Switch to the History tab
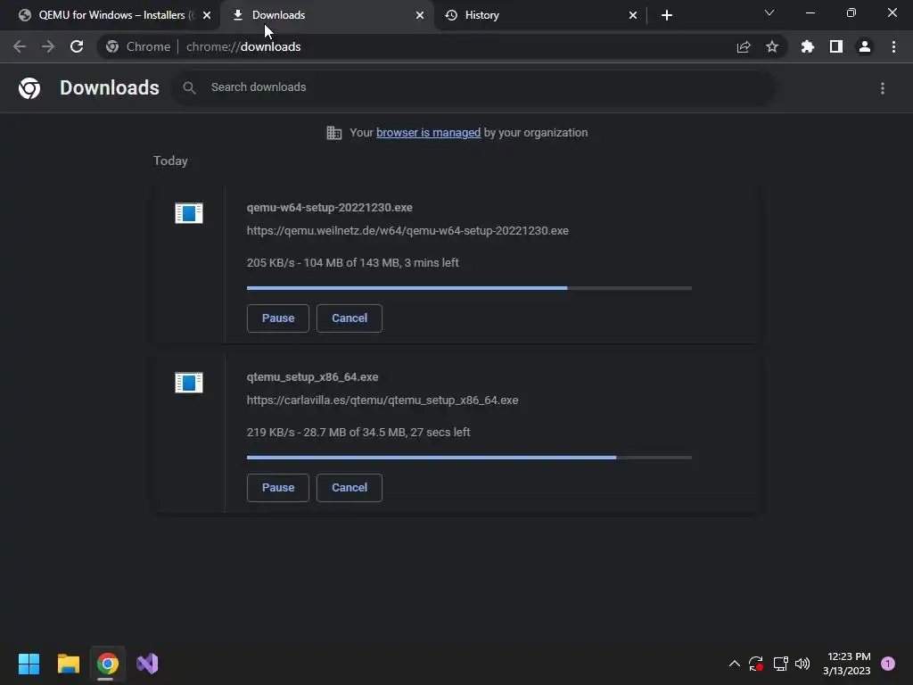913x685 pixels. tap(540, 15)
